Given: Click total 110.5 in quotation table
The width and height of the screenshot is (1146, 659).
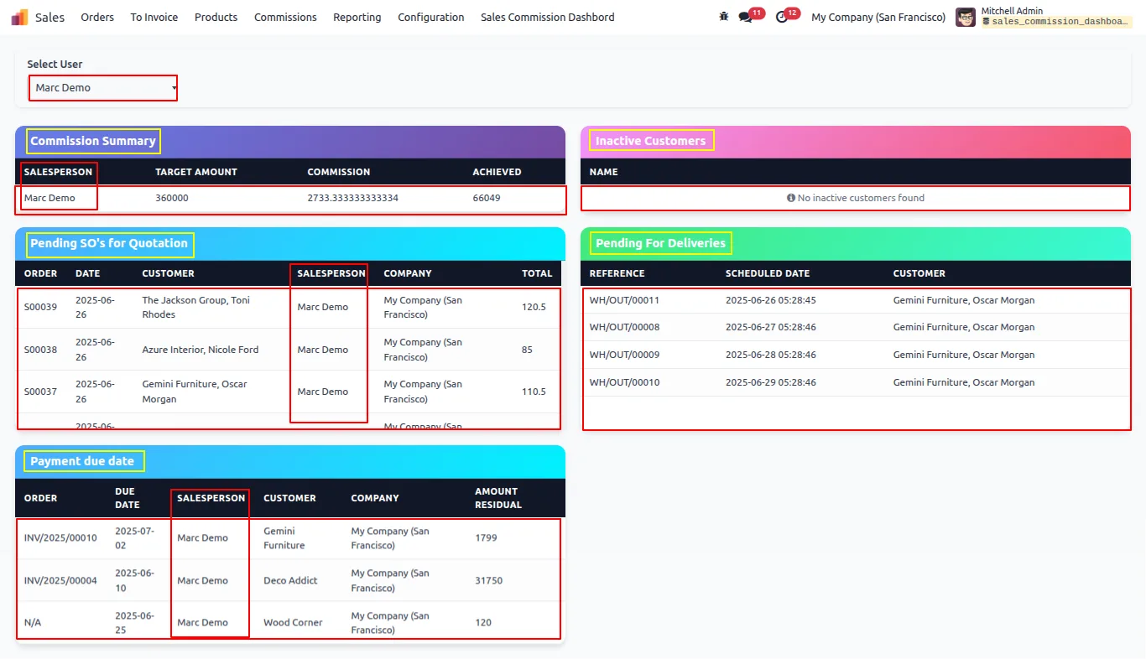Looking at the screenshot, I should coord(534,392).
